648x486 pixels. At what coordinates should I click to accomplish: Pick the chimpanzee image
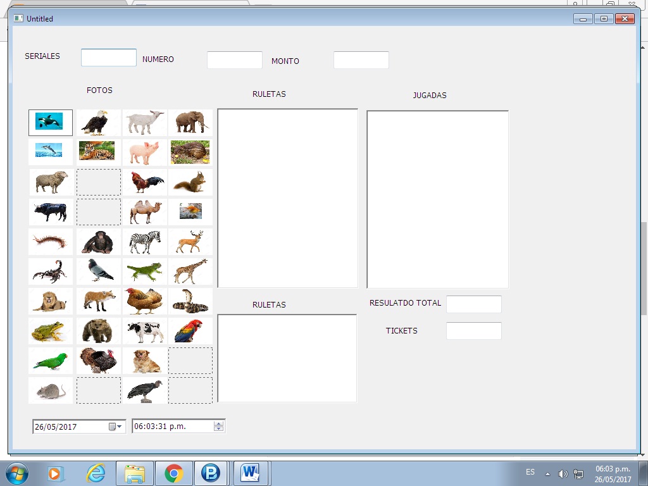click(x=98, y=241)
